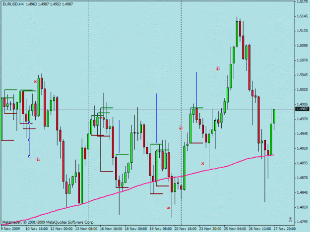Screen dimensions: 310x232
Task: Click the 18 Nov 00:00 date label
Action: click(x=136, y=229)
